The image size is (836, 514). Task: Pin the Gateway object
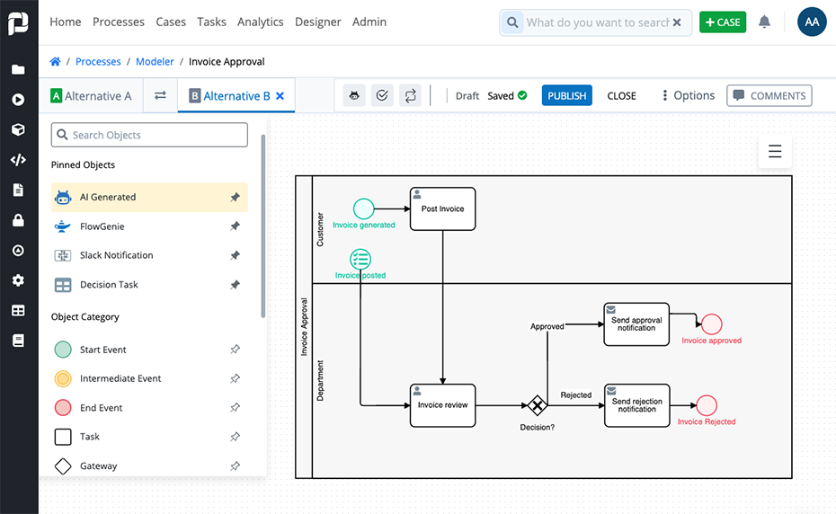coord(235,466)
